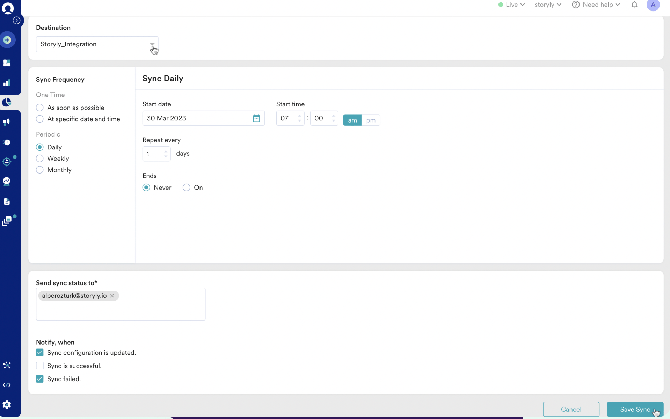Screen dimensions: 670x419
Task: Increase Repeat every days value
Action: (x=166, y=151)
